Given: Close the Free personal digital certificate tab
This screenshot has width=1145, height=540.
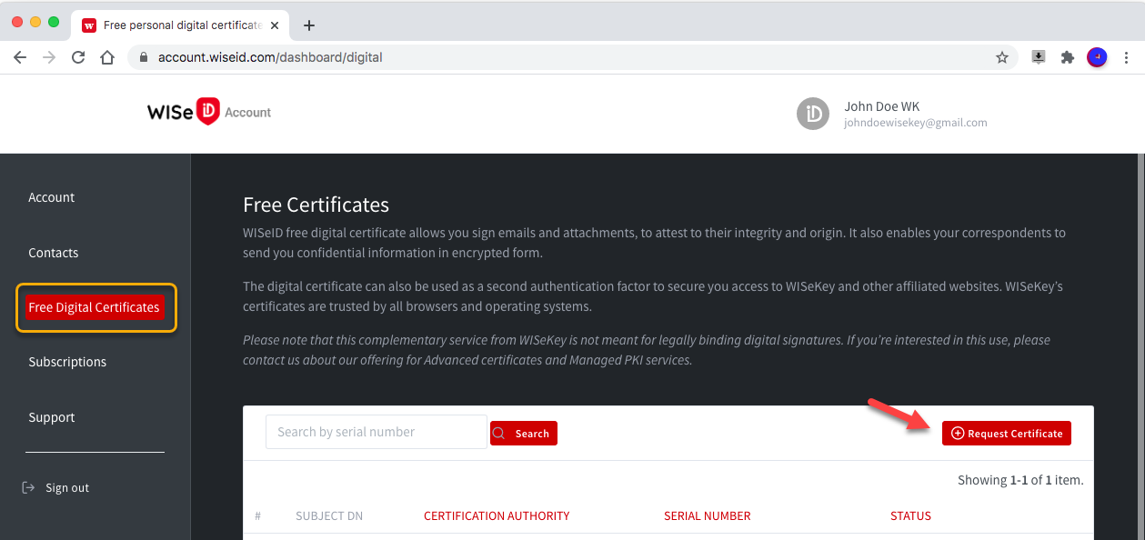Looking at the screenshot, I should point(275,25).
